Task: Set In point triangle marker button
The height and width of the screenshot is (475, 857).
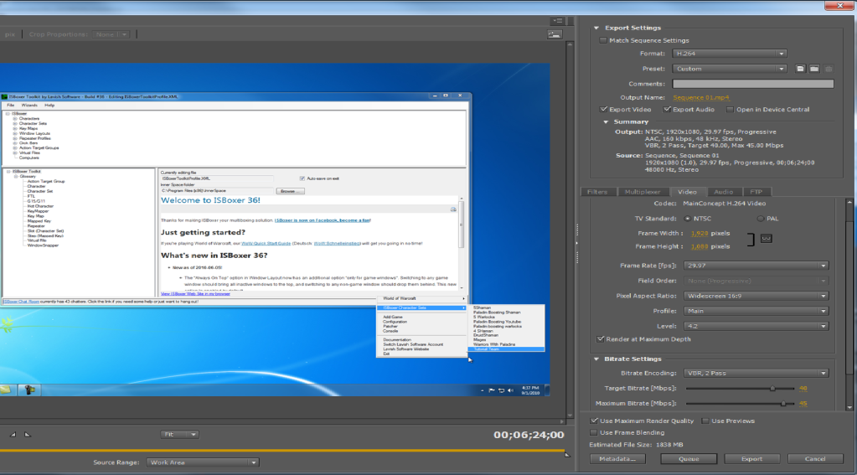Action: point(13,435)
